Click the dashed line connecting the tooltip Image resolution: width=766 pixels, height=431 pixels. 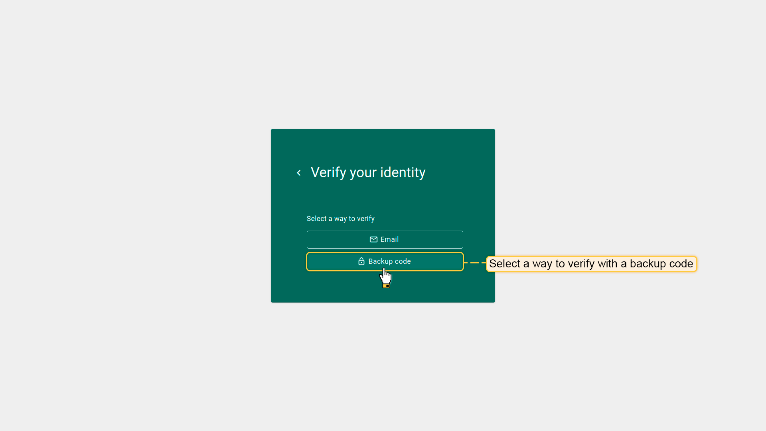click(475, 263)
